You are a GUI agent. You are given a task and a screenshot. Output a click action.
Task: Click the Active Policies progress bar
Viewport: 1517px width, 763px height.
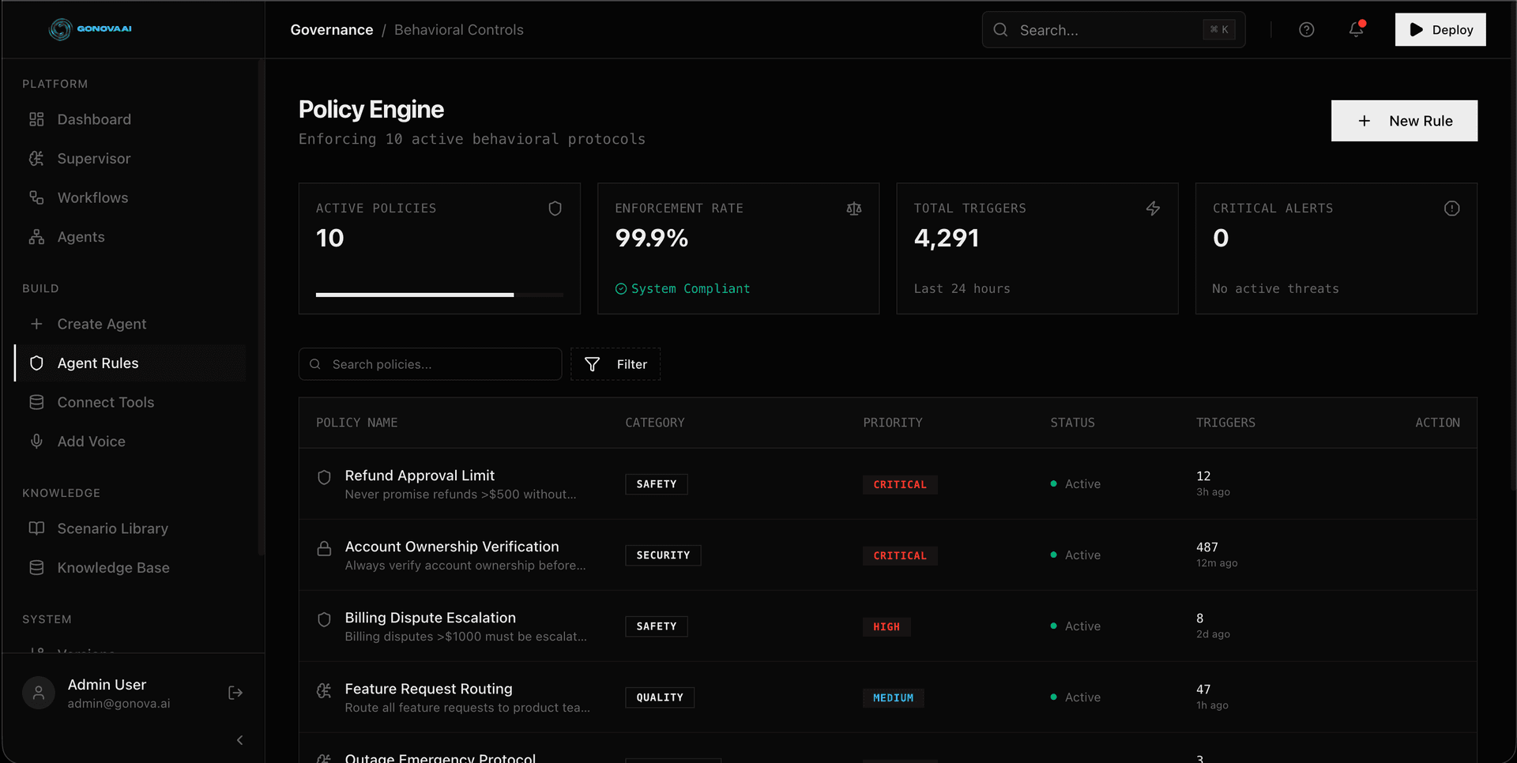click(x=439, y=295)
